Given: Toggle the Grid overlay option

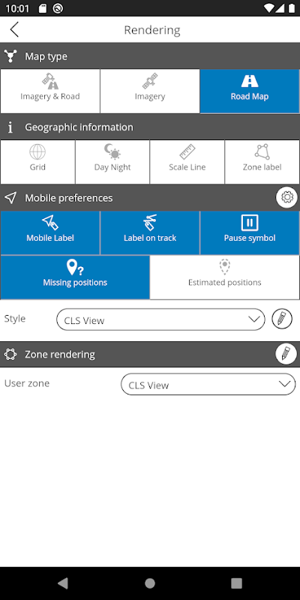Looking at the screenshot, I should pos(37,162).
